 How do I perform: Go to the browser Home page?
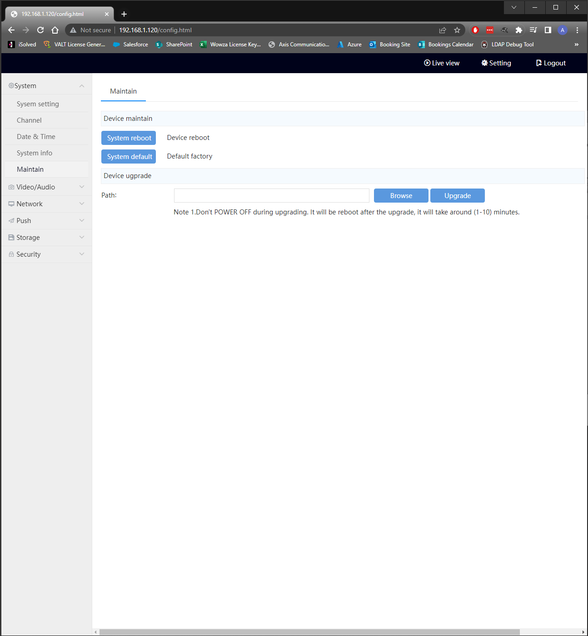(55, 30)
